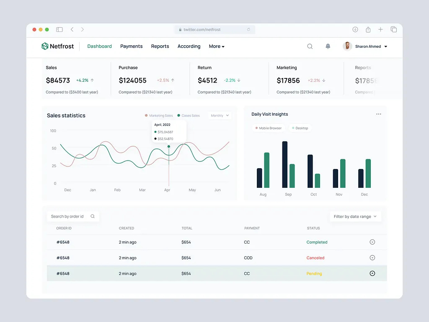Screen dimensions: 429x322
Task: Open the Filter by date range dropdown
Action: click(355, 216)
